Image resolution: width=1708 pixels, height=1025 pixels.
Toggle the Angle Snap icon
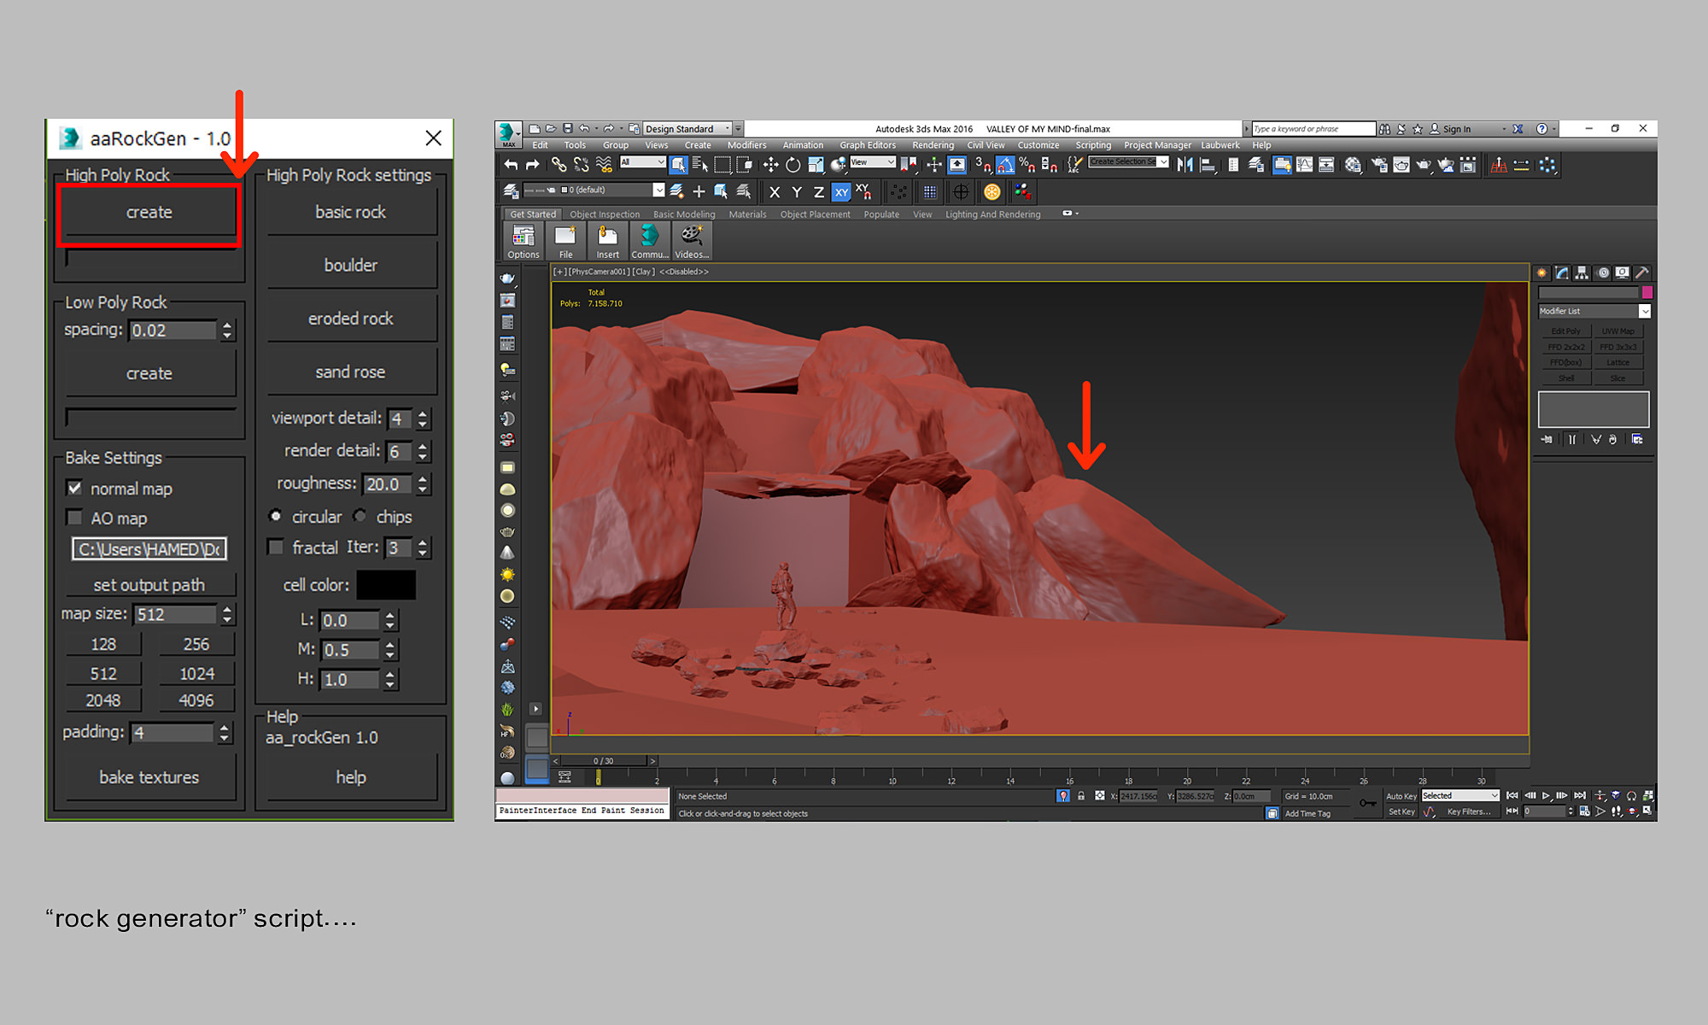pyautogui.click(x=1005, y=165)
